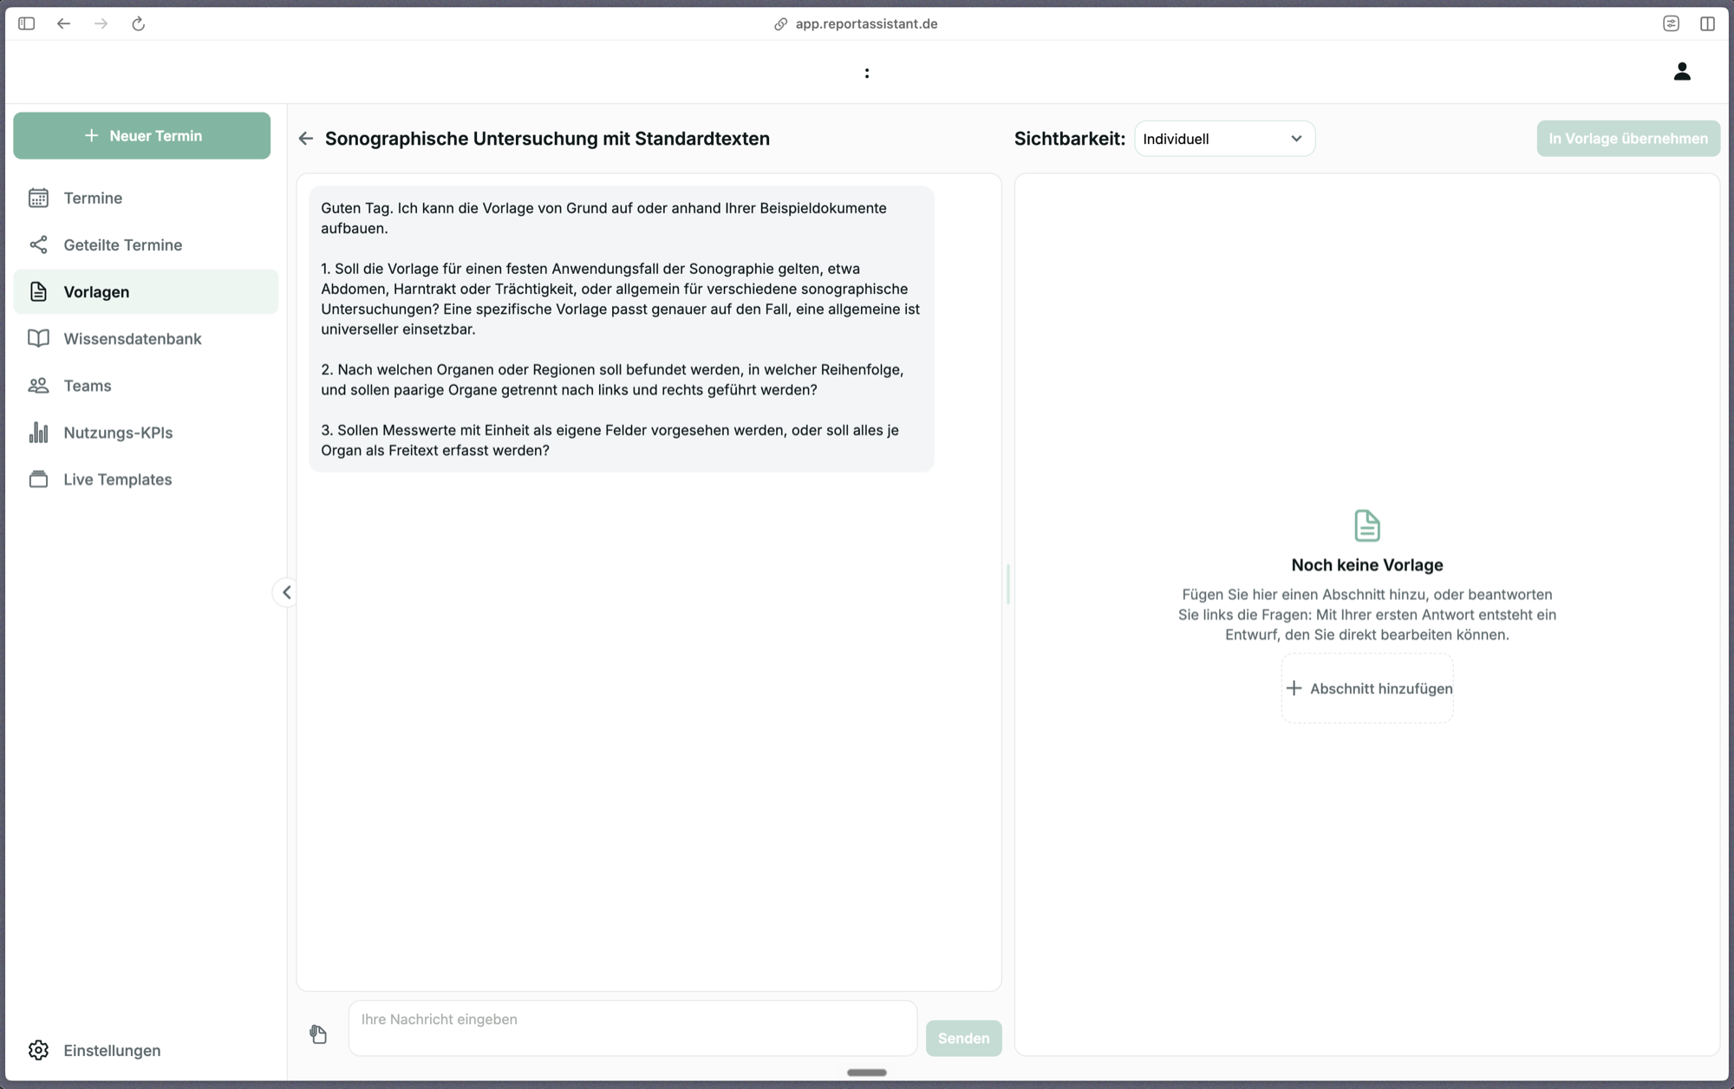The height and width of the screenshot is (1089, 1734).
Task: Click the template title Sonographische Untersuchung
Action: [547, 139]
